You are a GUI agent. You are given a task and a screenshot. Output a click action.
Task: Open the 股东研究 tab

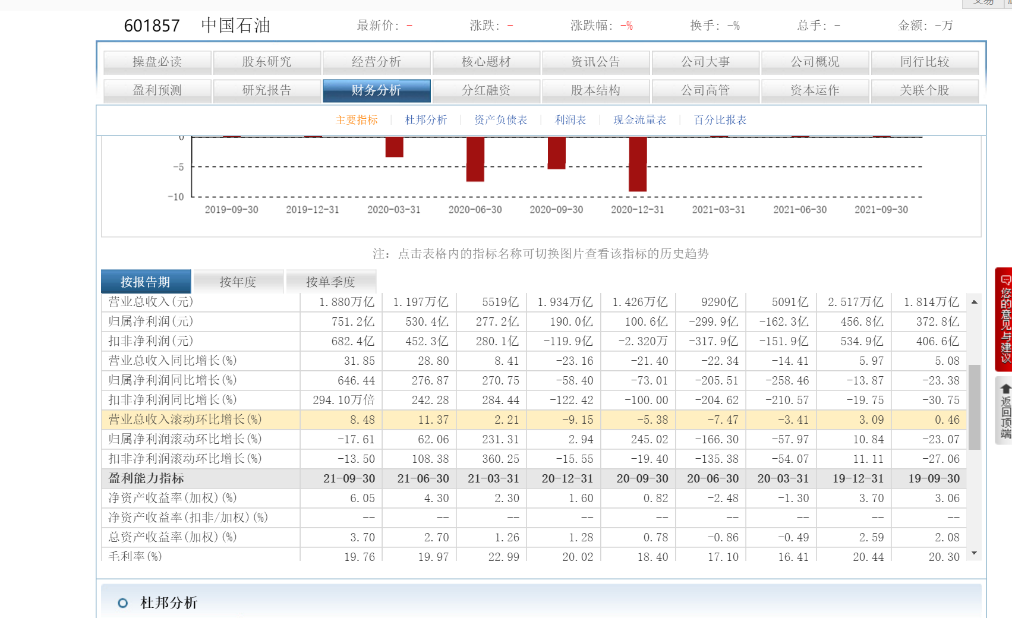[x=267, y=62]
